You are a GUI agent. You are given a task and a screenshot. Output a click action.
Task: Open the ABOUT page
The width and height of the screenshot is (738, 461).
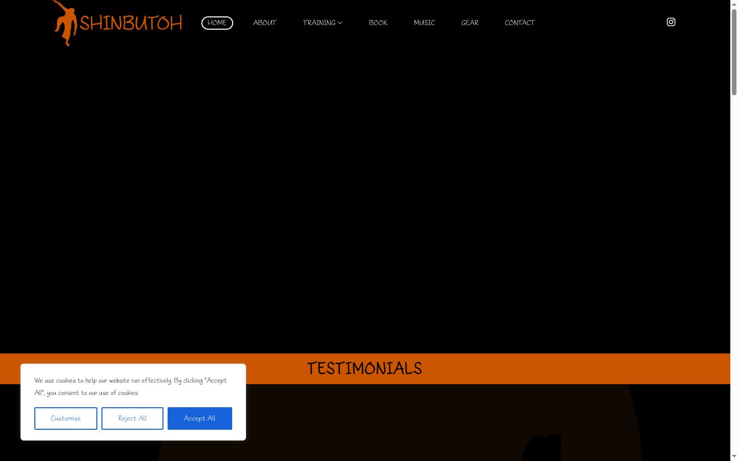pyautogui.click(x=265, y=23)
